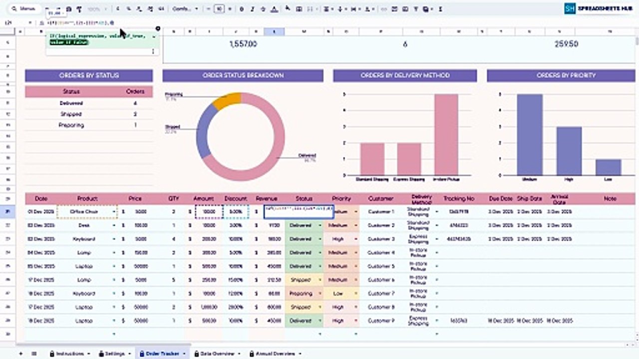Viewport: 639px width, 359px height.
Task: Open Status dropdown in Desk row
Action: tap(320, 225)
